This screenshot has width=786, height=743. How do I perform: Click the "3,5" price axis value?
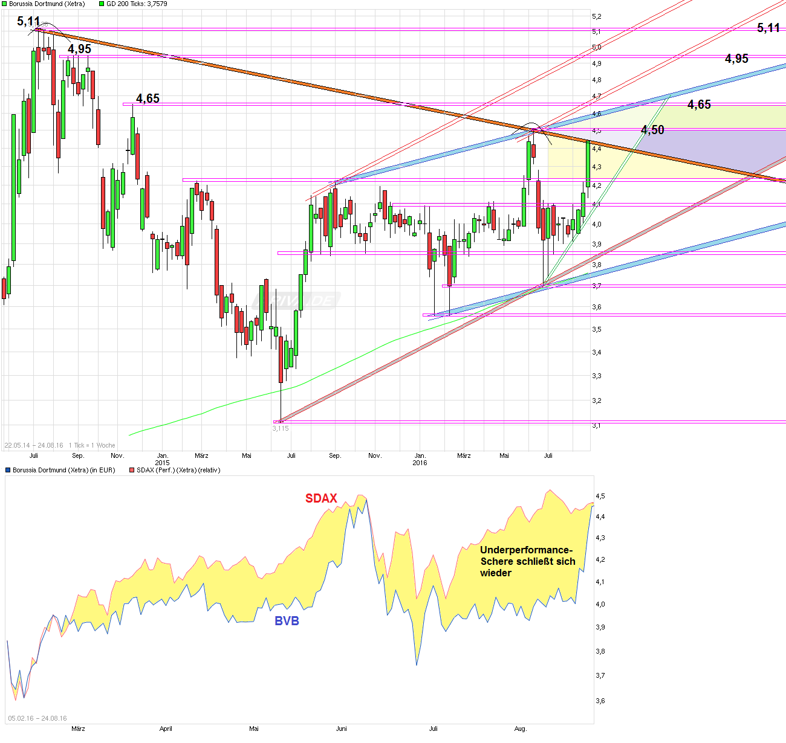(597, 329)
